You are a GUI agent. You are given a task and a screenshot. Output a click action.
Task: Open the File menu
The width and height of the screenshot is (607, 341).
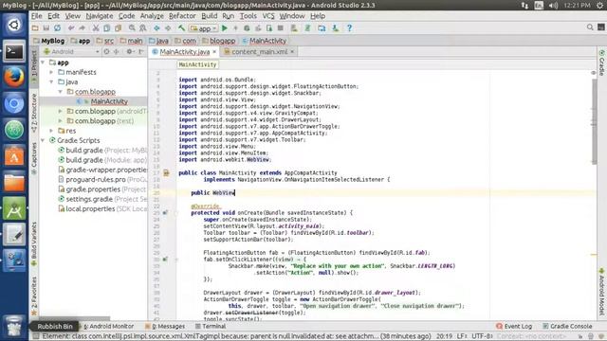[37, 16]
